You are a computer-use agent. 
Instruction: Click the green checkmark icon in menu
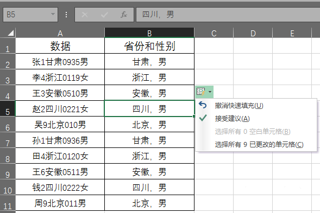coord(203,118)
